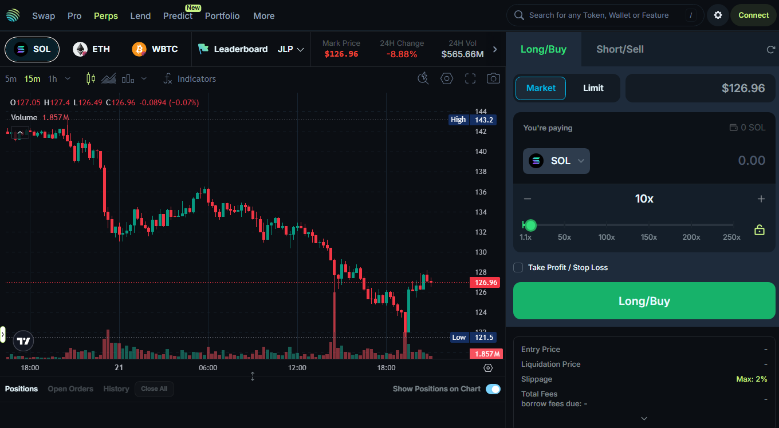Screen dimensions: 779x428
Task: Expand the order details chevron below fees
Action: pyautogui.click(x=644, y=418)
